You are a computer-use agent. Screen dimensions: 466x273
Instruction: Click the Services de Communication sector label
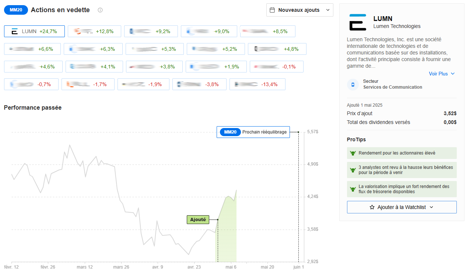[x=393, y=87]
